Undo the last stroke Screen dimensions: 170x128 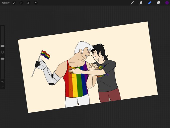(2, 82)
